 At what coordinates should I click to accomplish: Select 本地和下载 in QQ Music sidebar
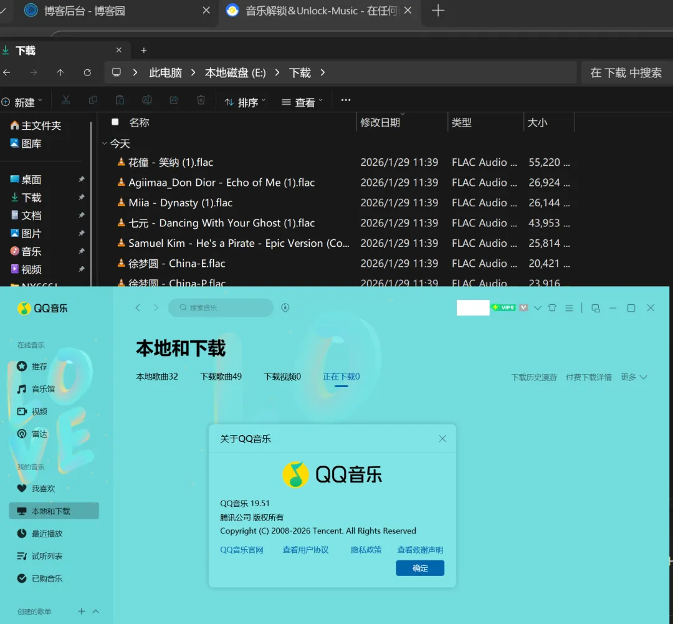coord(54,511)
